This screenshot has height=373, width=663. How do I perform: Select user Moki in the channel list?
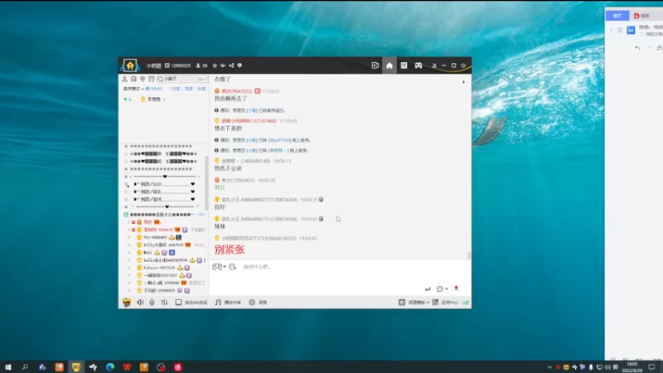click(x=148, y=253)
